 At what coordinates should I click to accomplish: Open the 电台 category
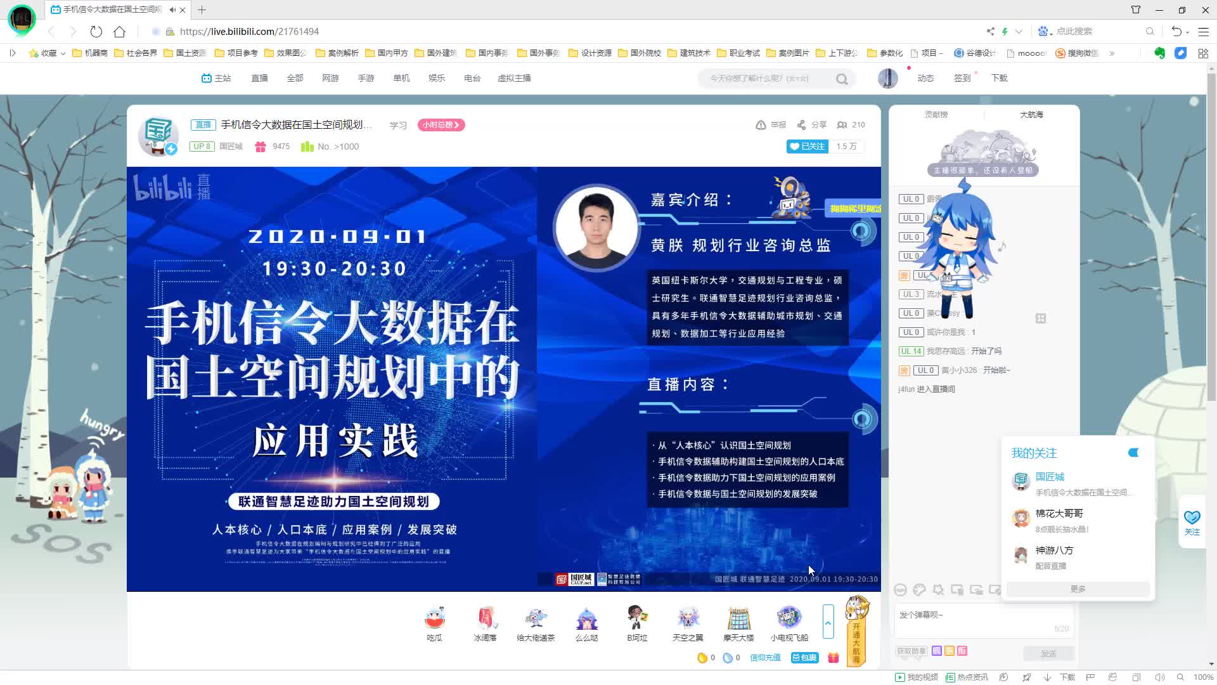(x=472, y=78)
